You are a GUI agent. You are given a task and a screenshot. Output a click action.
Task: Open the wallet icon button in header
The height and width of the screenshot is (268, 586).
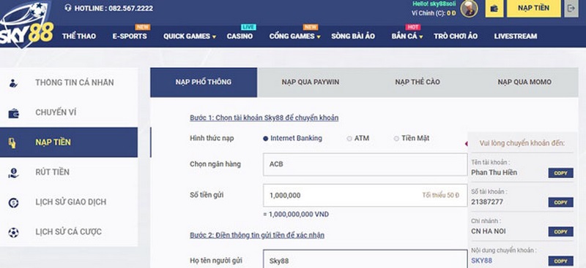[x=494, y=9]
